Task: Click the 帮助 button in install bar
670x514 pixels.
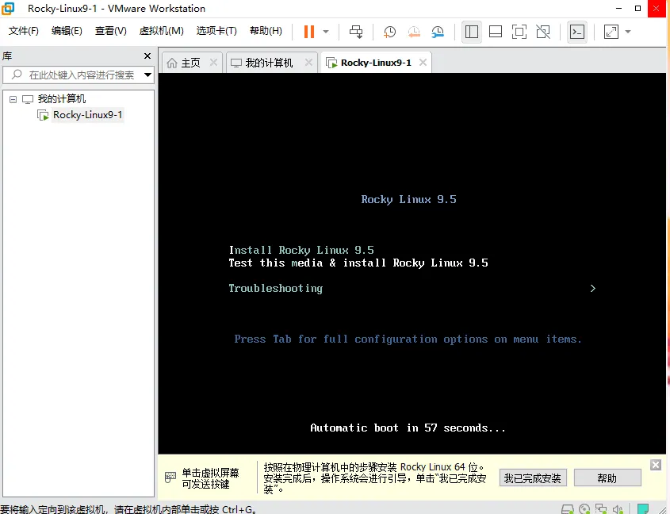Action: coord(607,478)
